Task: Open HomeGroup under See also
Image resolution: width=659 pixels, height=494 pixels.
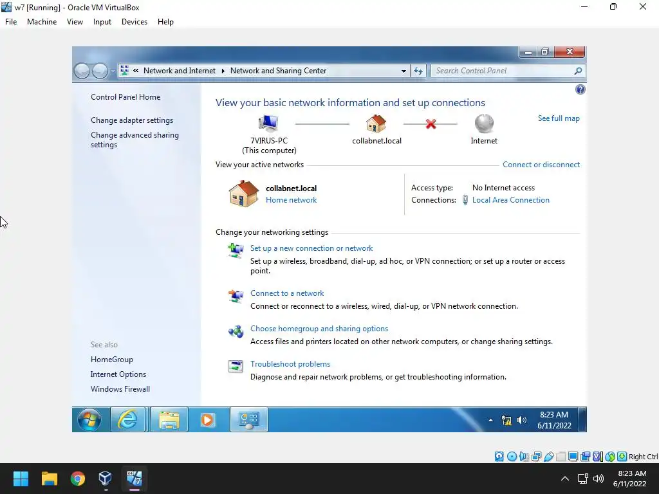Action: coord(112,360)
